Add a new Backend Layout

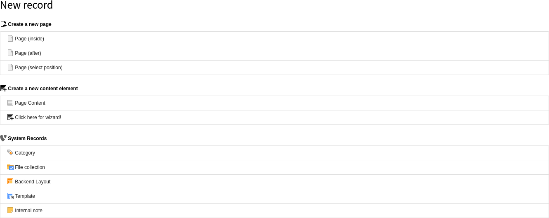[33, 182]
